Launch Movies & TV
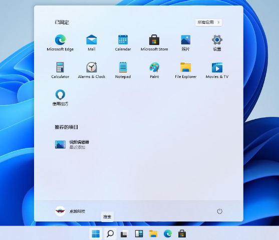 217,70
